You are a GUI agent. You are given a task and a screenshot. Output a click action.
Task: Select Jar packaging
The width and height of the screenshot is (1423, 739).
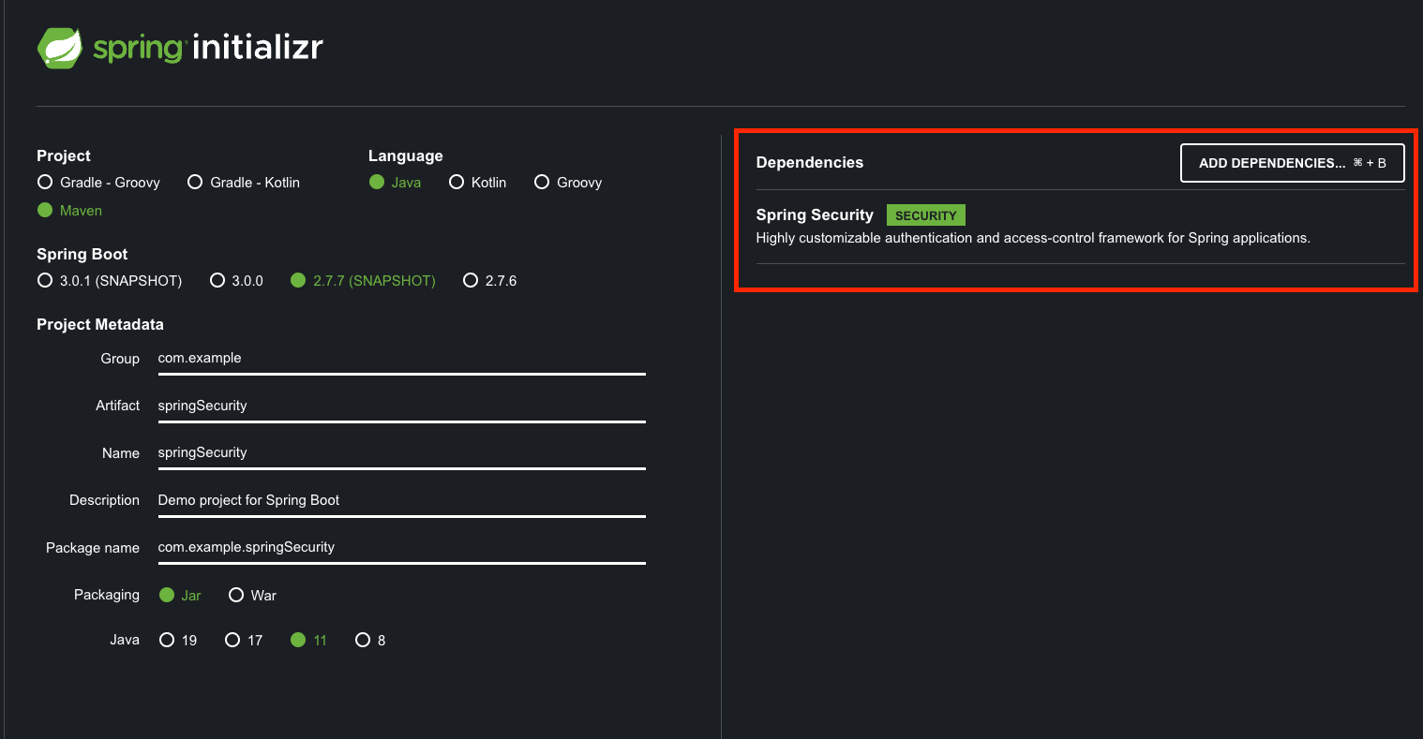(x=180, y=596)
